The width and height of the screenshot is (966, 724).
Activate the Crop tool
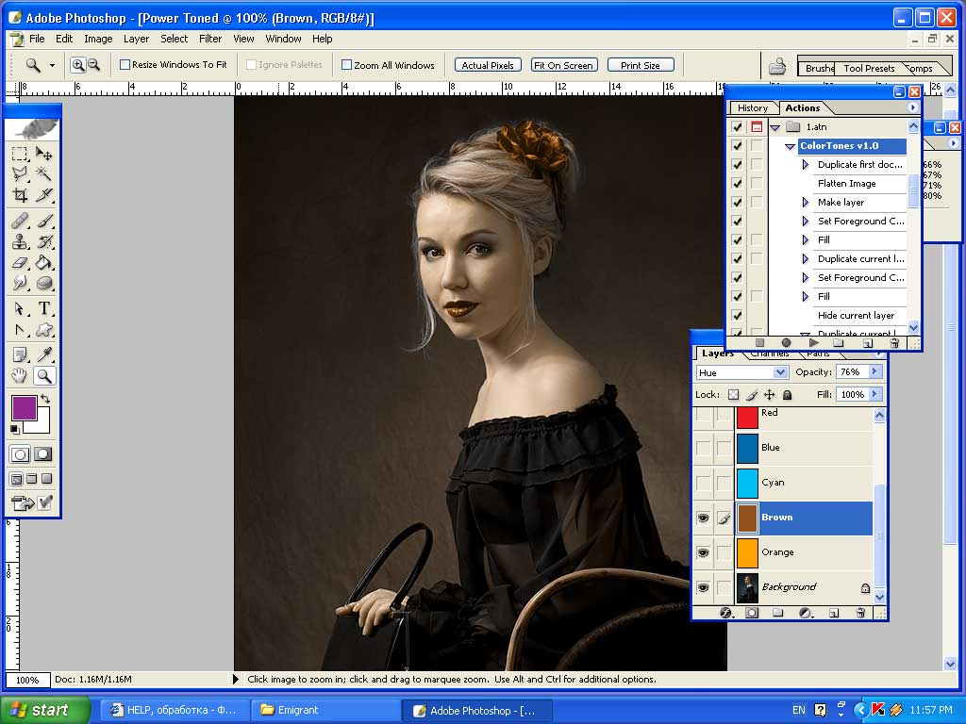[20, 195]
